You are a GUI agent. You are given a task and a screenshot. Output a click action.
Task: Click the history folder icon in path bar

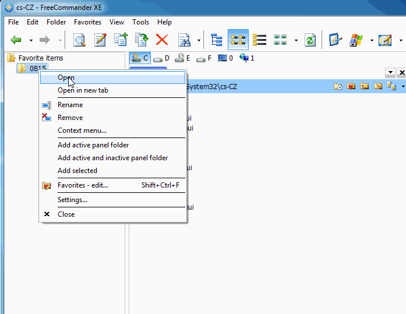pos(338,86)
